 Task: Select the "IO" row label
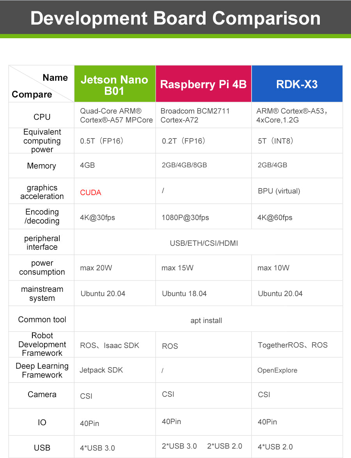tap(42, 422)
